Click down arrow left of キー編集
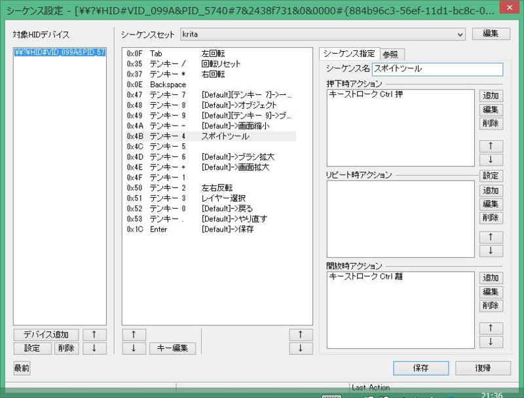 click(x=134, y=348)
